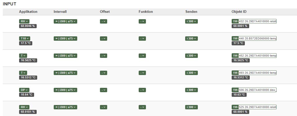297x116 pixels.
Task: Click the Senden column header
Action: pyautogui.click(x=191, y=12)
